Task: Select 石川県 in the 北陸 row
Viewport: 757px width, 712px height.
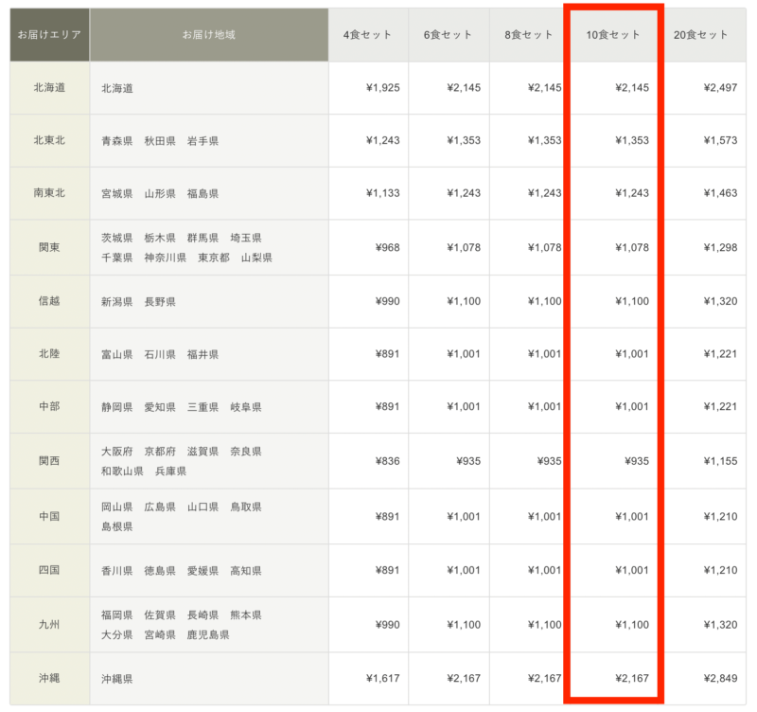Action: [160, 354]
